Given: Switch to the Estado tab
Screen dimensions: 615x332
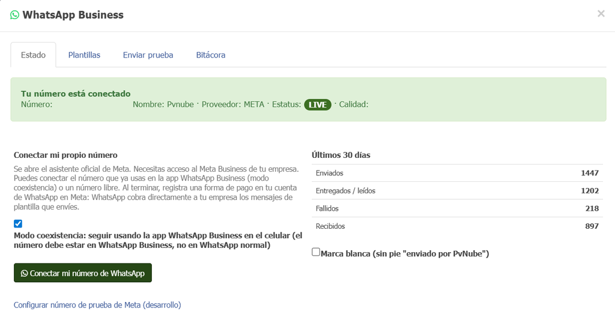Looking at the screenshot, I should [x=34, y=55].
